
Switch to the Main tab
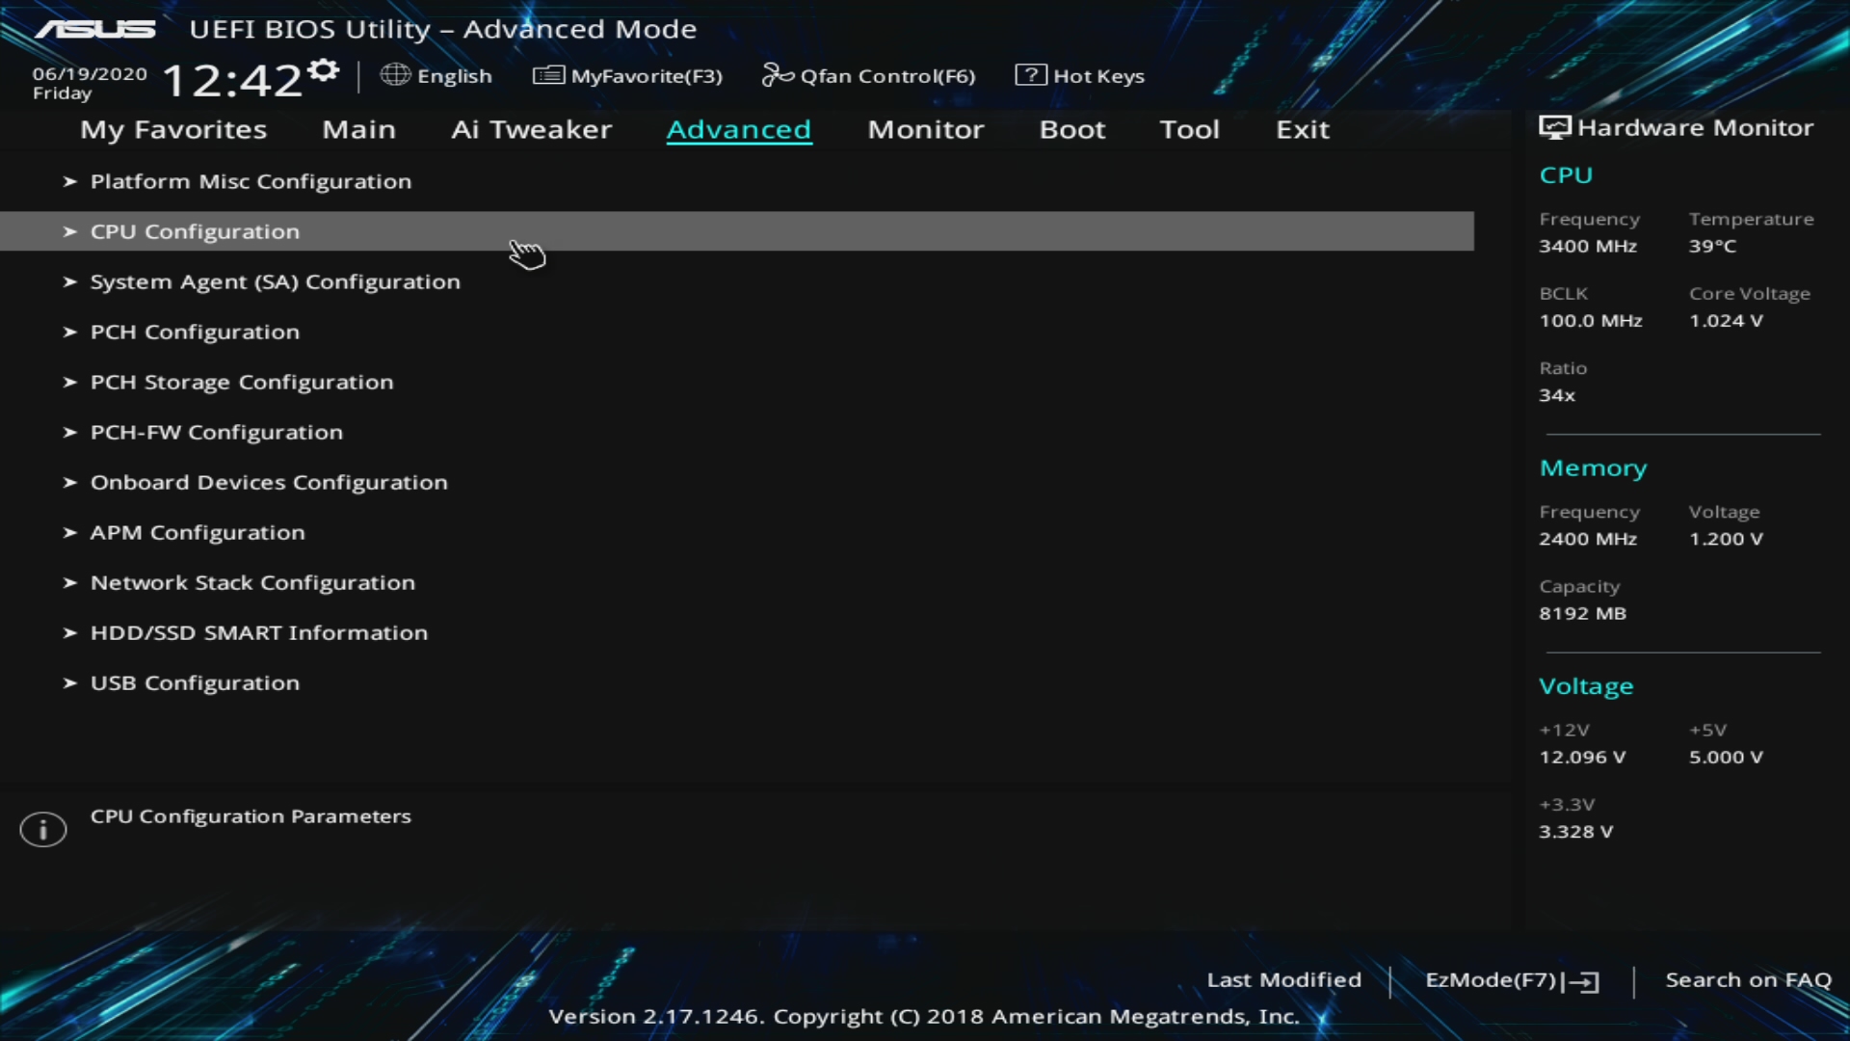(x=358, y=129)
